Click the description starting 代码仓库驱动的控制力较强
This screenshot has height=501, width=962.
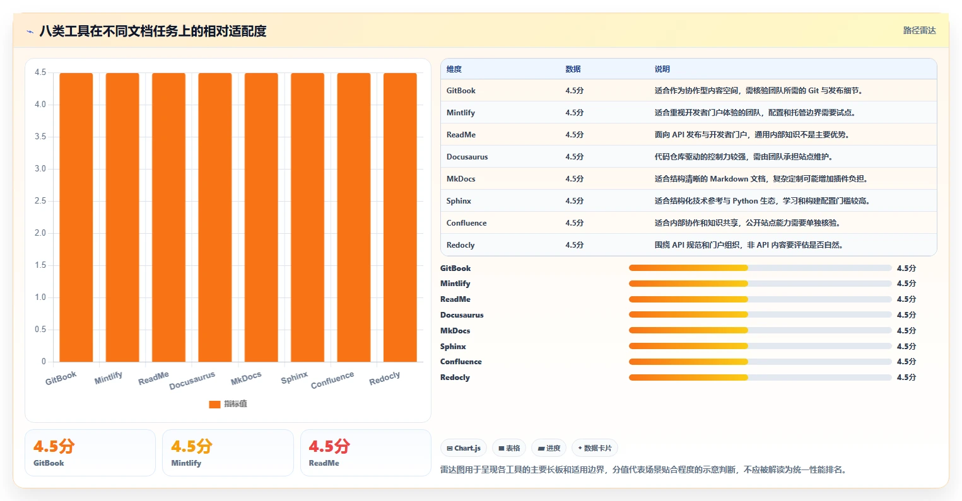[x=744, y=157]
